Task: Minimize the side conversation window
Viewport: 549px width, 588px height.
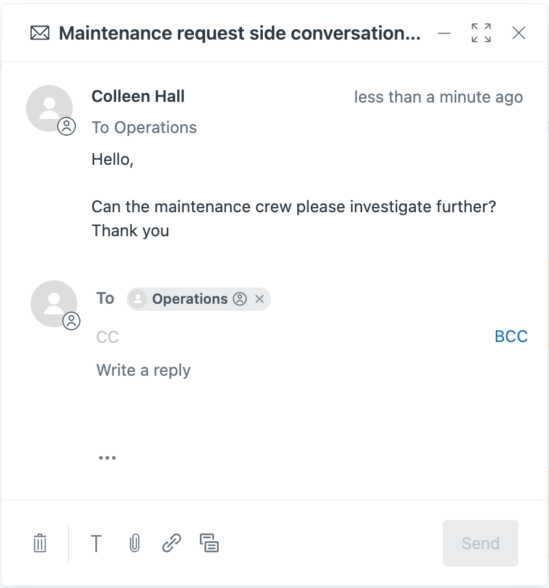Action: (444, 32)
